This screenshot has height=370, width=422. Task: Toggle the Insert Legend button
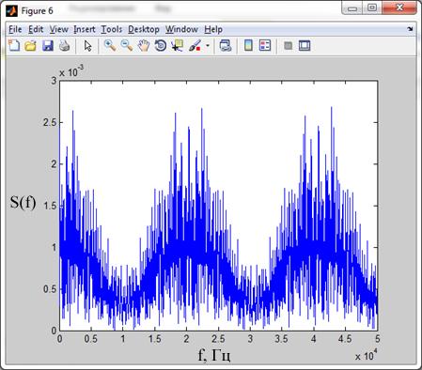click(x=265, y=46)
